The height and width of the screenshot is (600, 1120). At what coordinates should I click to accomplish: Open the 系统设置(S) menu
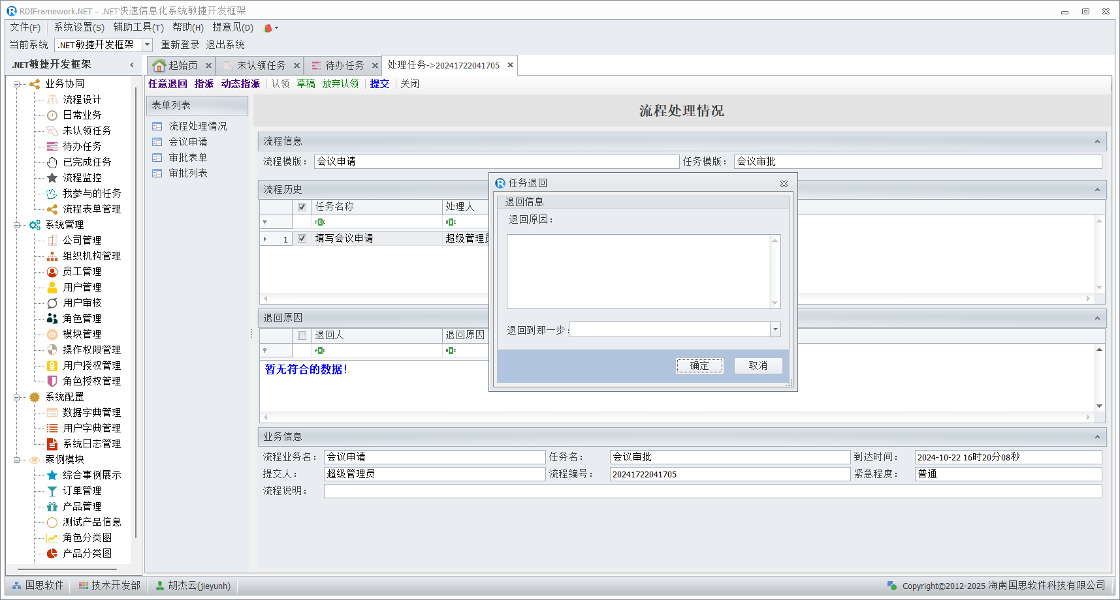pyautogui.click(x=78, y=27)
